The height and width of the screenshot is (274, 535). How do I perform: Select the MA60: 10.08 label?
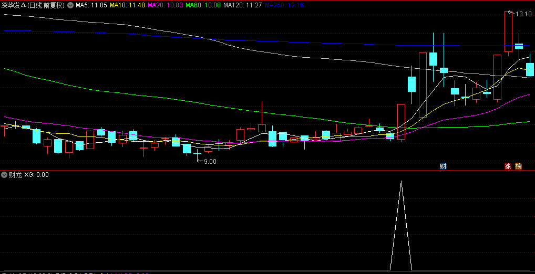[x=203, y=5]
